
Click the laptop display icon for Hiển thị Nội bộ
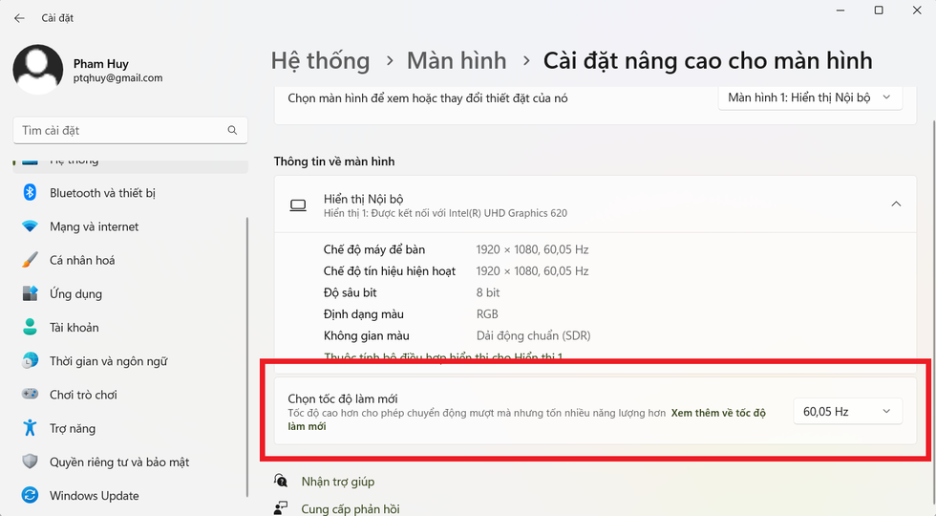[x=298, y=205]
